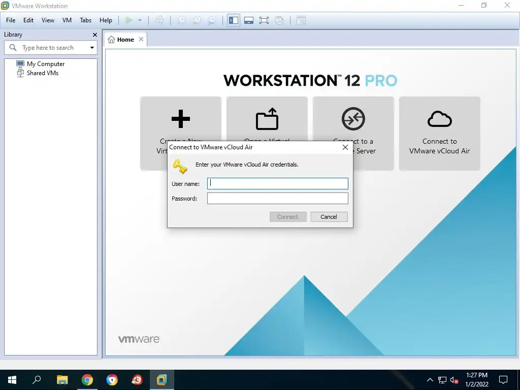Click the Full Screen mode icon
The image size is (520, 390).
click(x=264, y=20)
